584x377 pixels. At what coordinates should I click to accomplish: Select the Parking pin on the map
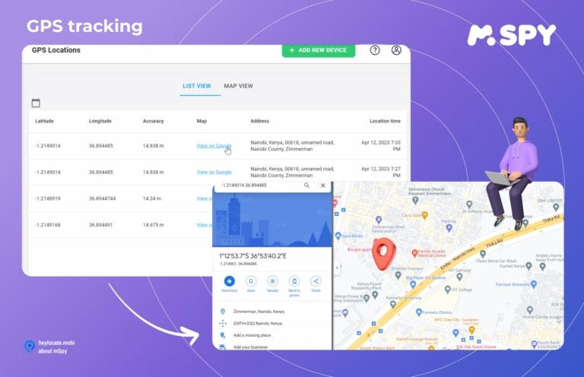449,228
